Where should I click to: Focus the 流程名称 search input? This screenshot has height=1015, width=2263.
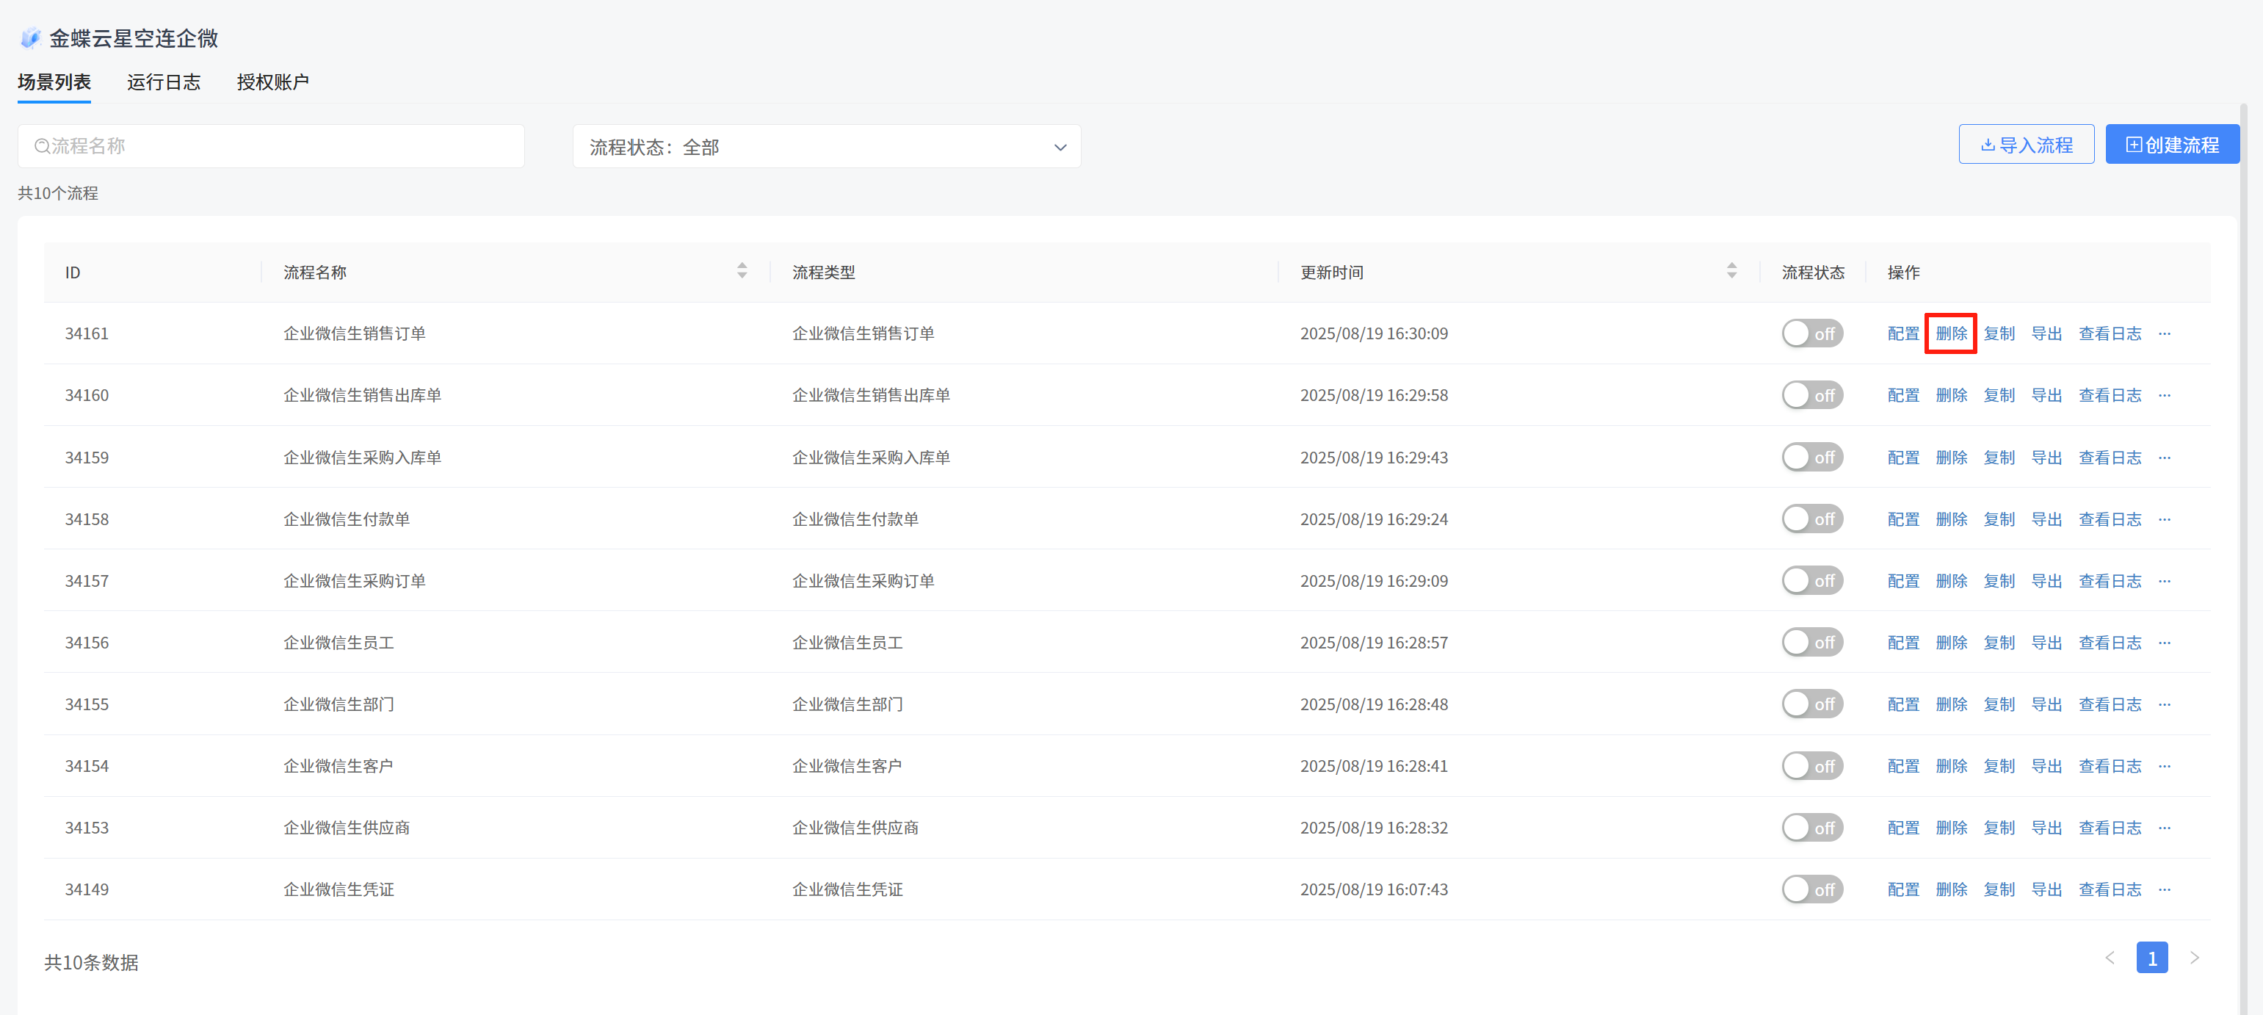pos(281,146)
